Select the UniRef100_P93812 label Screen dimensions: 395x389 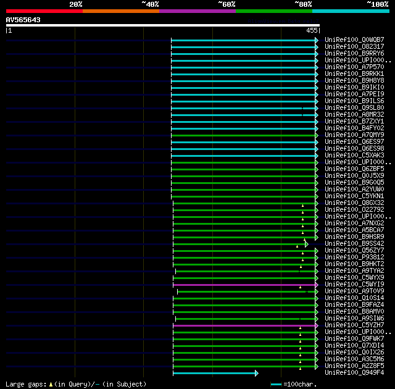(x=354, y=257)
